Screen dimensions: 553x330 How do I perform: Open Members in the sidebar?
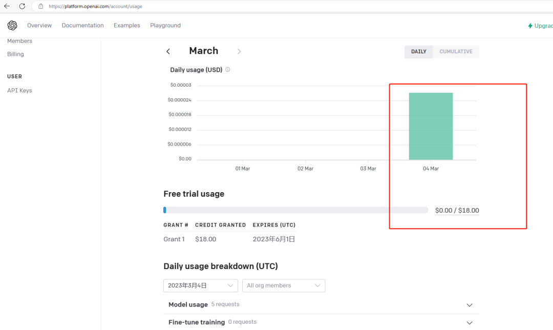click(x=20, y=41)
